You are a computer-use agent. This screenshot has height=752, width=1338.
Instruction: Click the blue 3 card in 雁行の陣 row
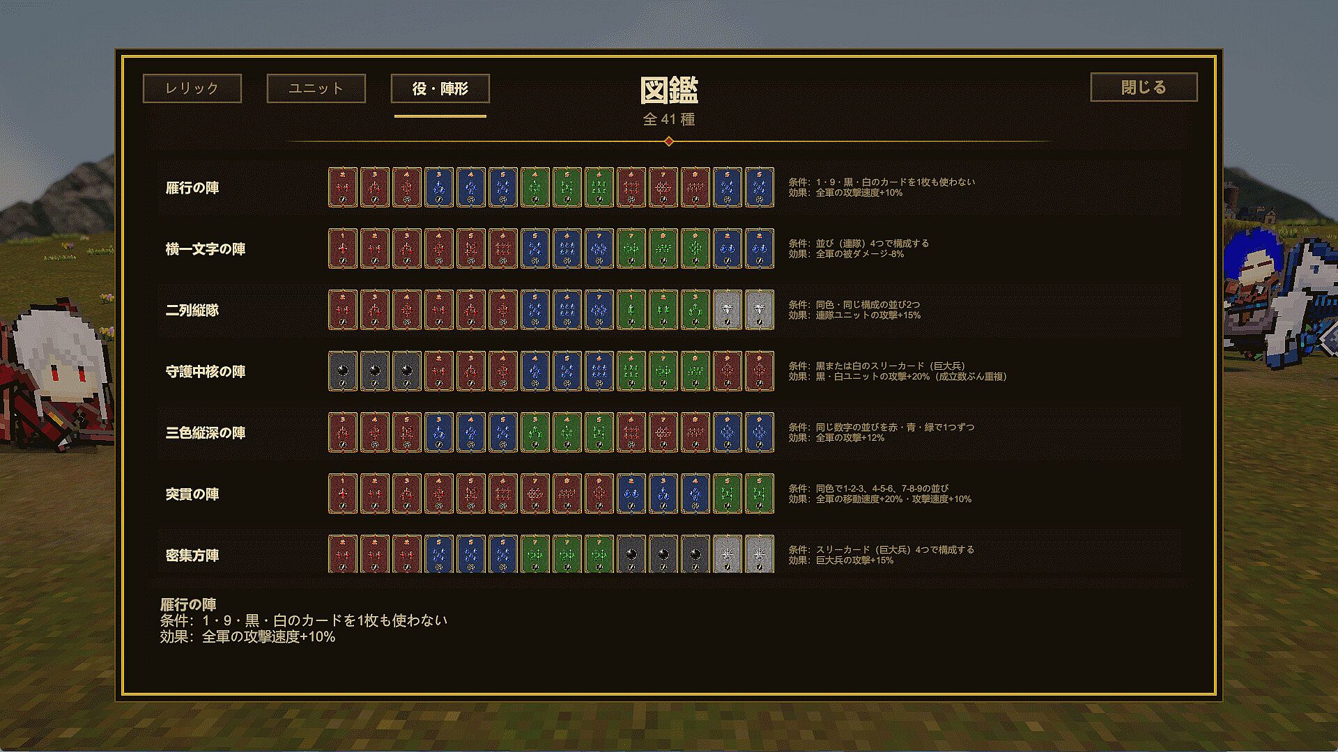(x=439, y=187)
